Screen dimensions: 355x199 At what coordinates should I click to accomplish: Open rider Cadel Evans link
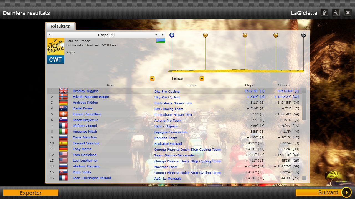(83, 108)
